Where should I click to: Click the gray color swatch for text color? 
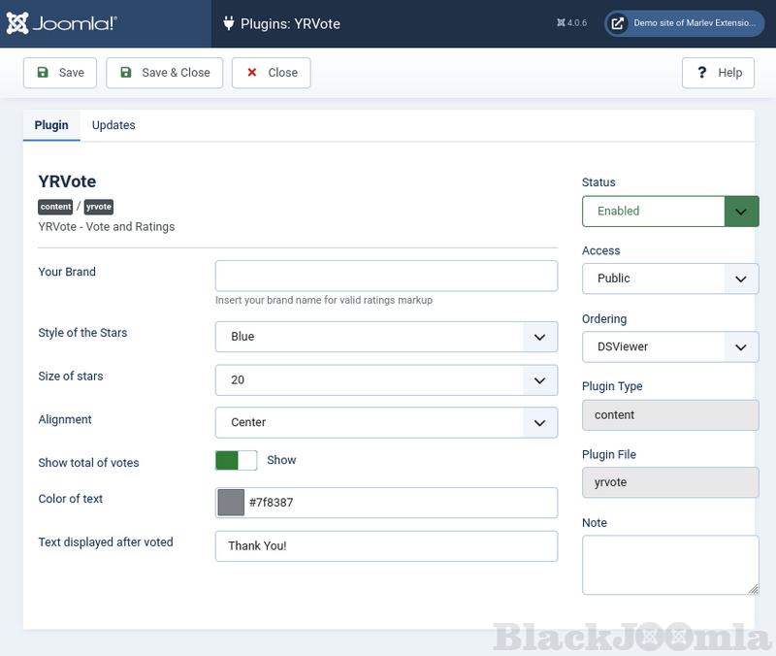(x=231, y=503)
